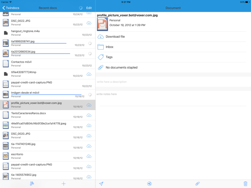The image size is (251, 188).
Task: Download DSC_0020.JPG via cloud icon
Action: (89, 136)
